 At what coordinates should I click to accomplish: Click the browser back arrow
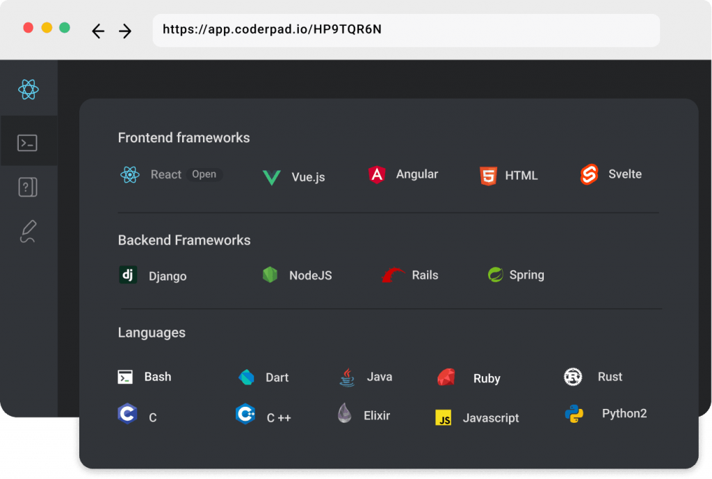click(x=98, y=31)
